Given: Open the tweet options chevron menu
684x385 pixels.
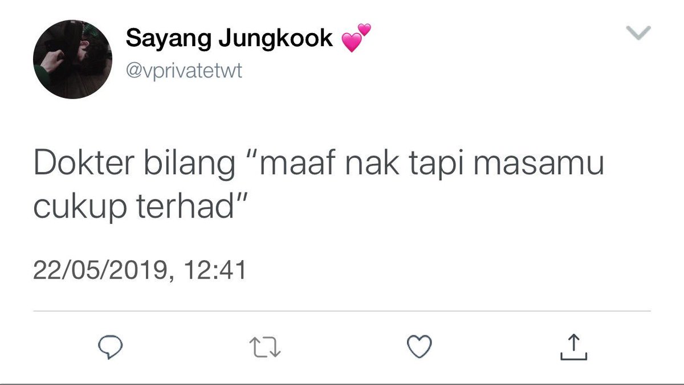Looking at the screenshot, I should 639,34.
